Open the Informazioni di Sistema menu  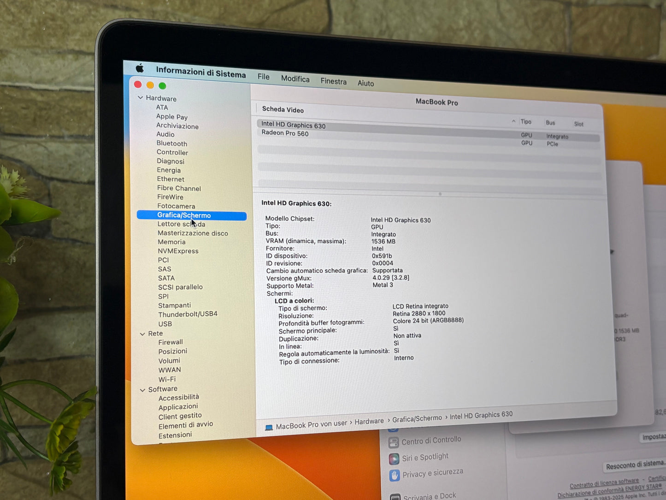click(201, 72)
